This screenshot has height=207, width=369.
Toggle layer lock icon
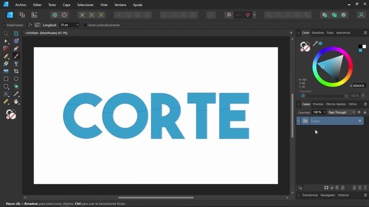[365, 113]
